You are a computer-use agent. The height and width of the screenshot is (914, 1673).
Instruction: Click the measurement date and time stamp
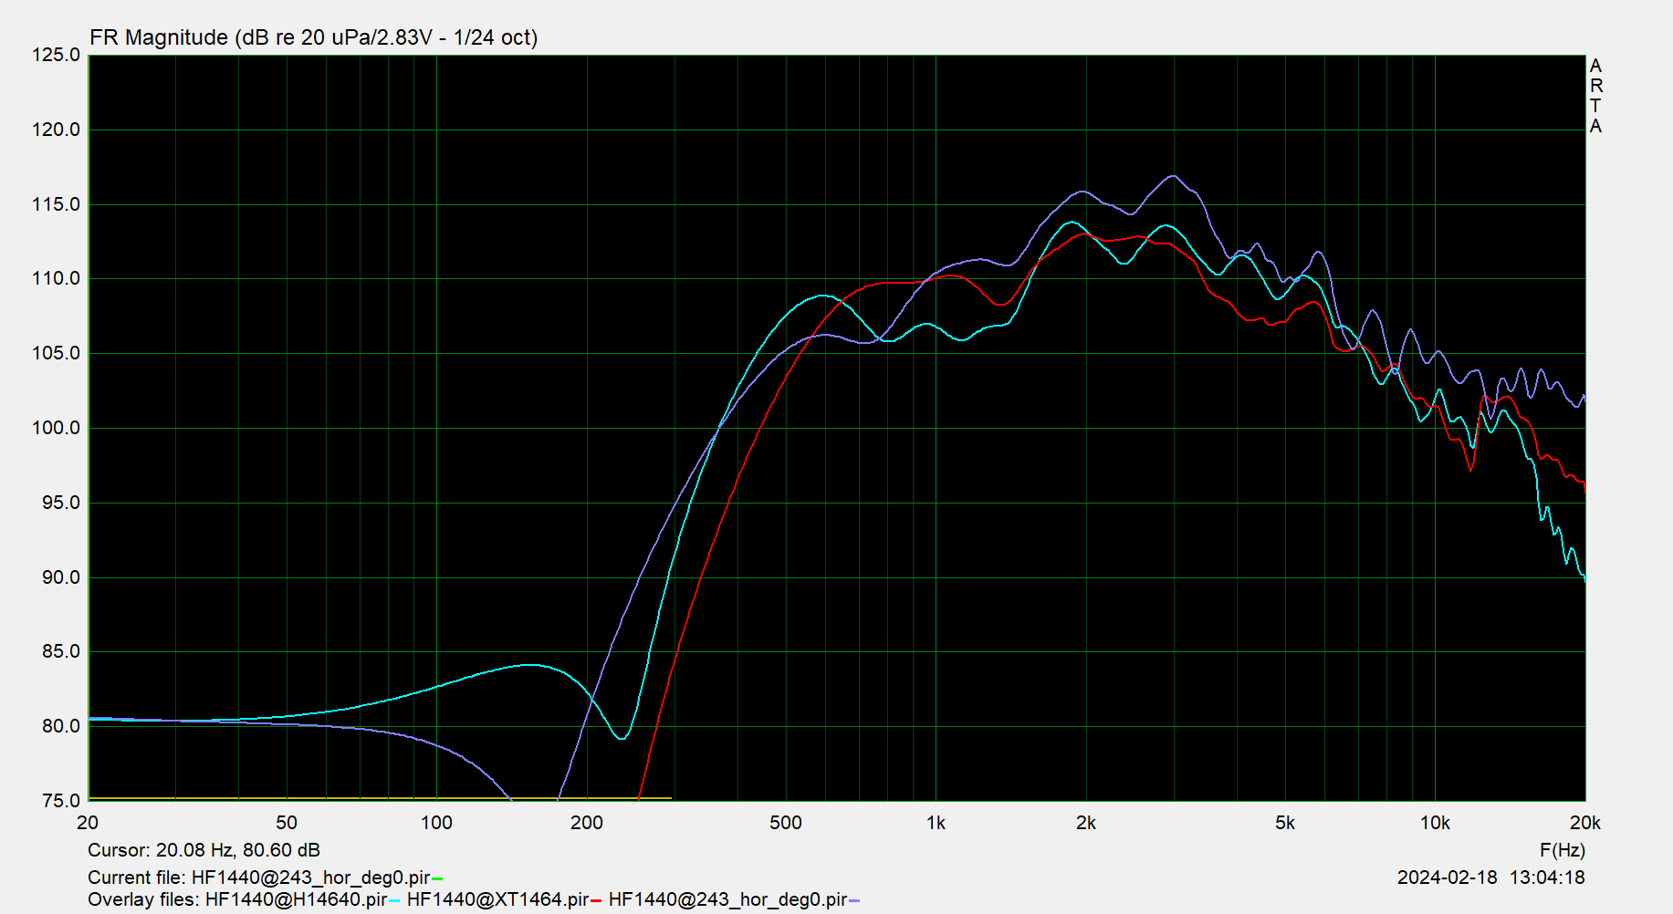pos(1490,878)
